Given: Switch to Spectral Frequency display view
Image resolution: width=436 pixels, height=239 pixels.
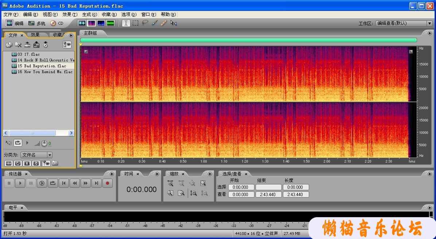Looking at the screenshot, I should click(x=91, y=23).
